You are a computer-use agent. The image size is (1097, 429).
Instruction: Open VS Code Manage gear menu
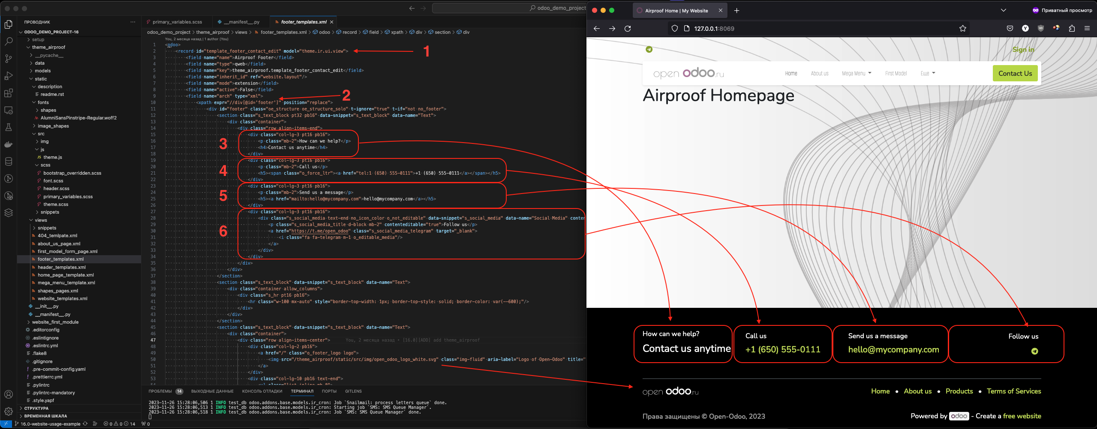[x=8, y=411]
